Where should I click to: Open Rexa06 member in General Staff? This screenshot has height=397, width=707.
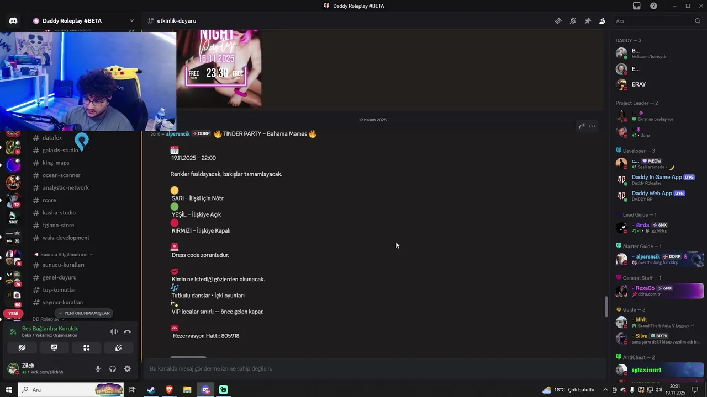659,291
